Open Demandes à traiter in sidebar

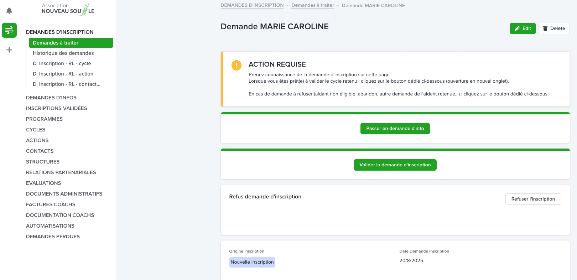point(71,43)
